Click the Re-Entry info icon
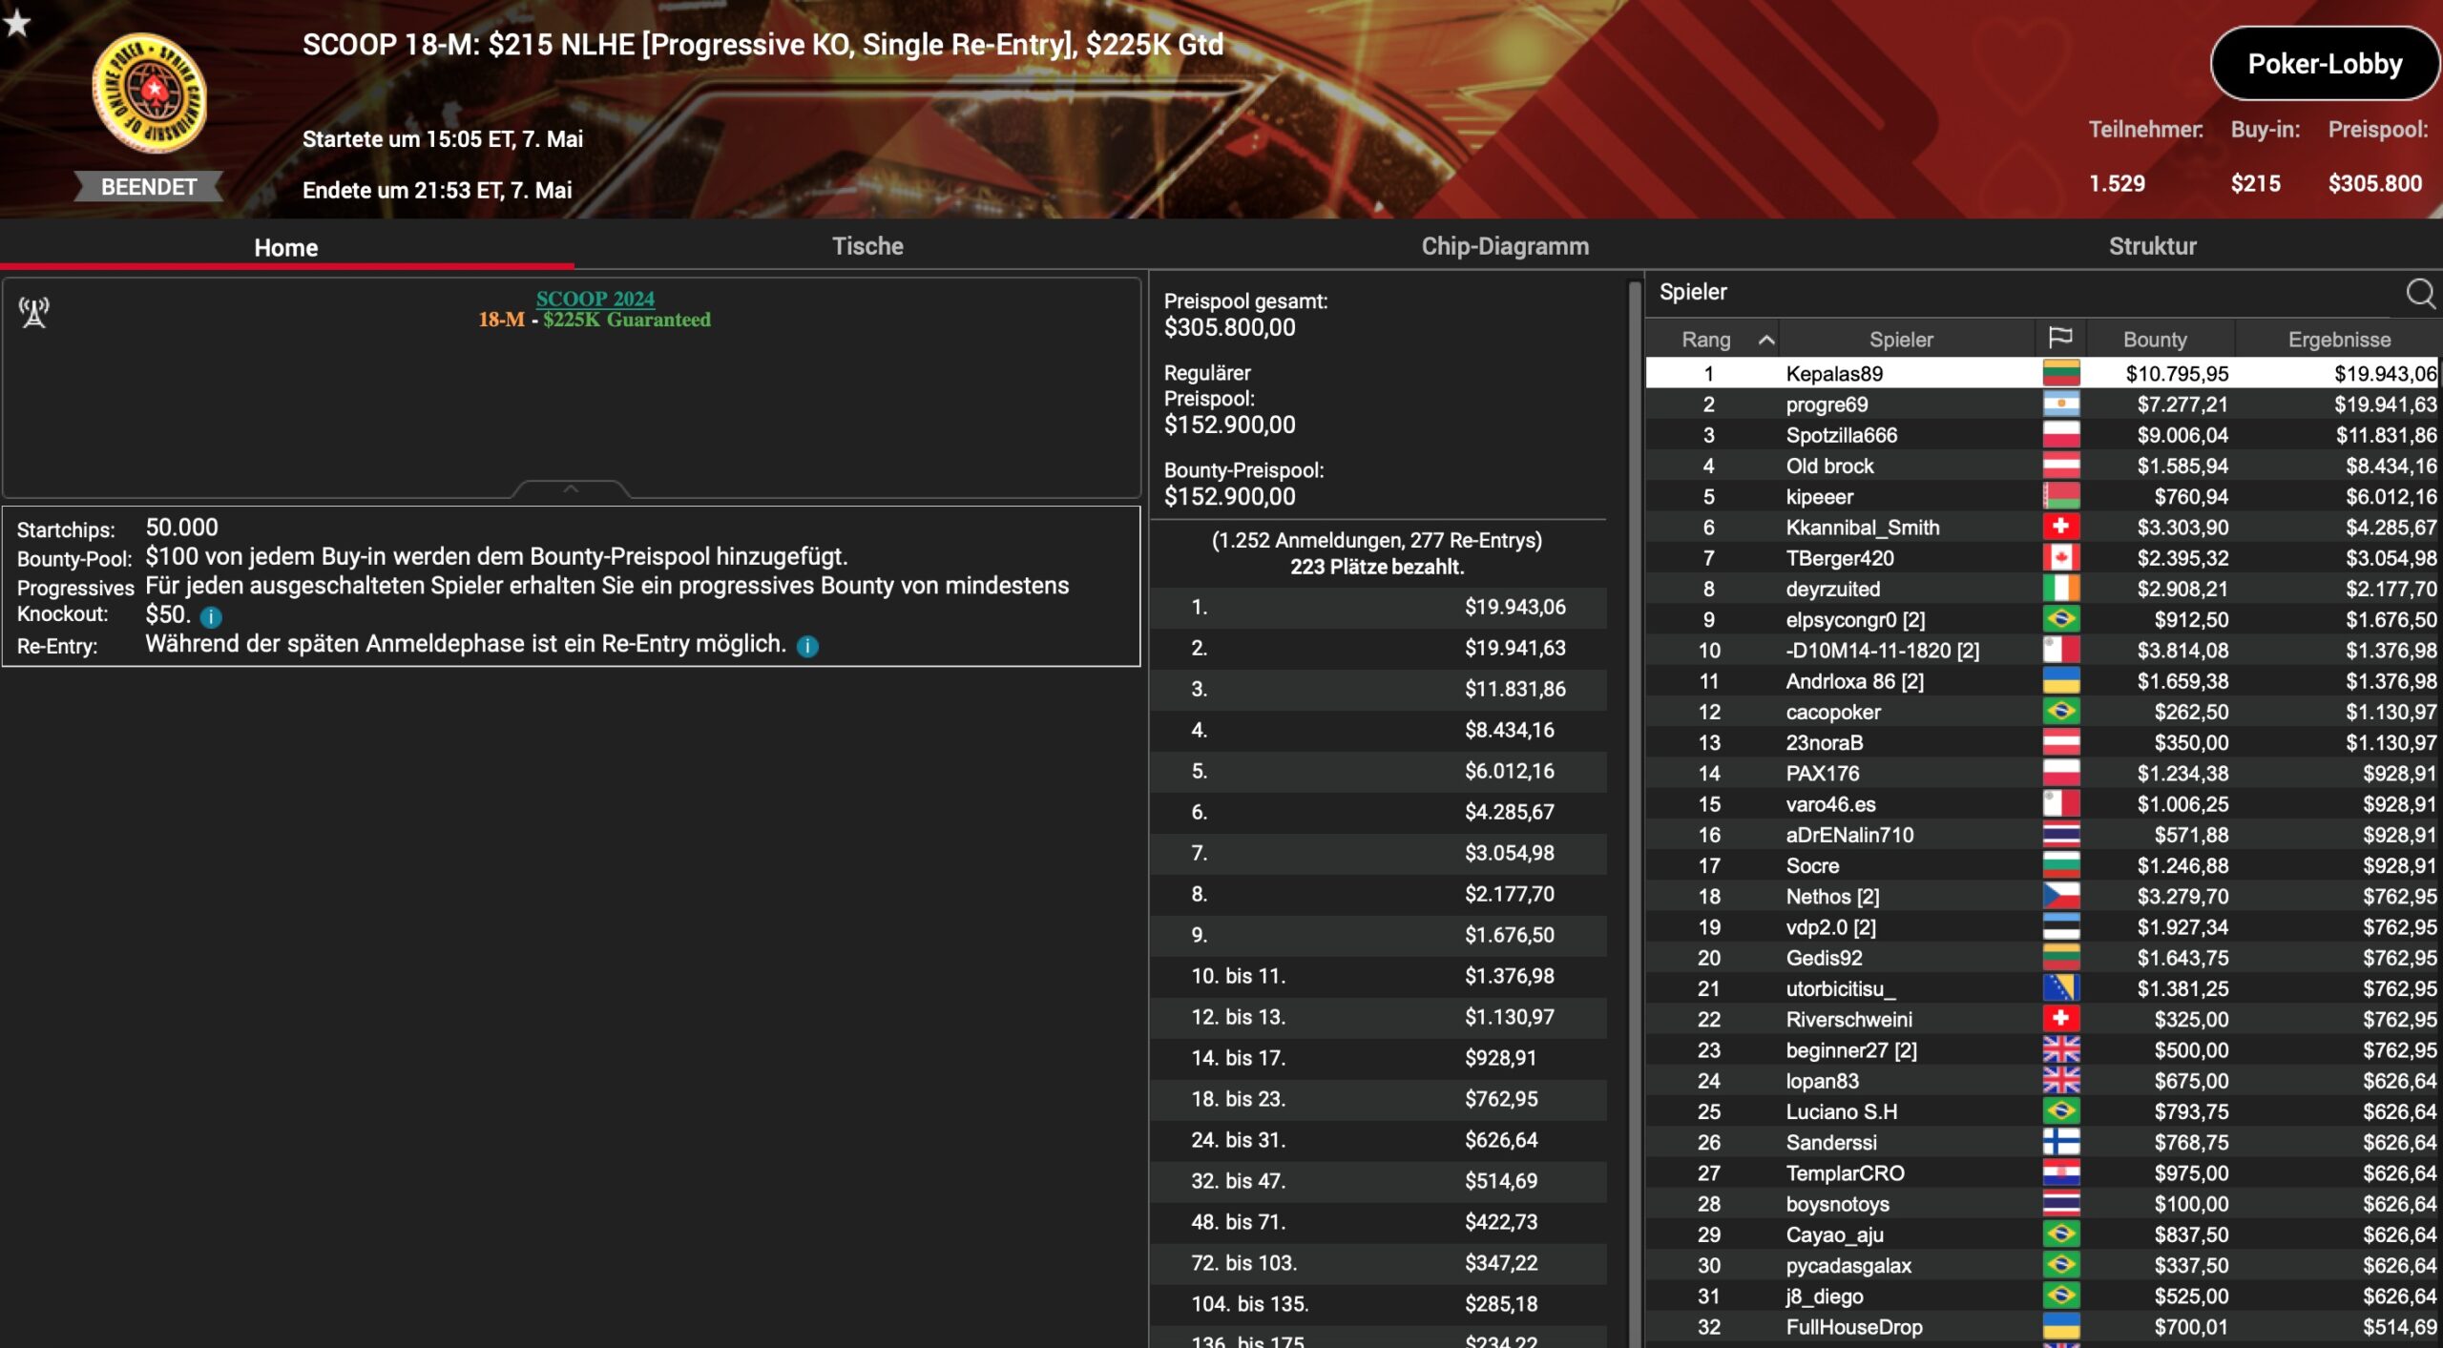Image resolution: width=2443 pixels, height=1348 pixels. tap(807, 647)
